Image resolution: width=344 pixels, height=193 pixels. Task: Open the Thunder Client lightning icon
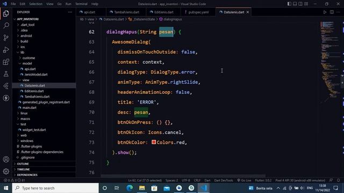point(6,98)
